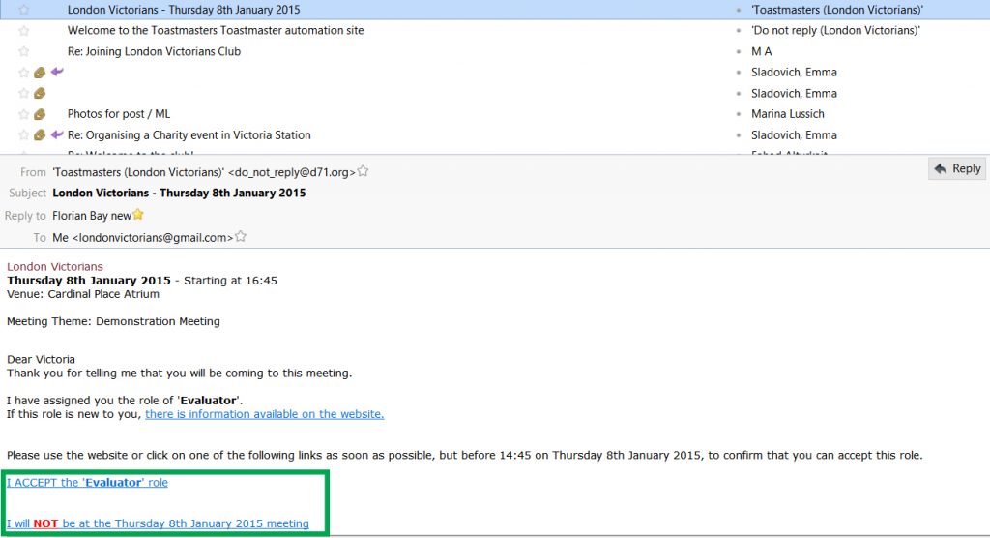The image size is (990, 538).
Task: Select the London Victorians - Thursday 8th January 2015 list subject
Action: coord(184,10)
